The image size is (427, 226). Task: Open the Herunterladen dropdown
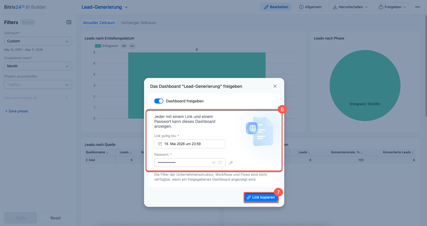(x=350, y=7)
